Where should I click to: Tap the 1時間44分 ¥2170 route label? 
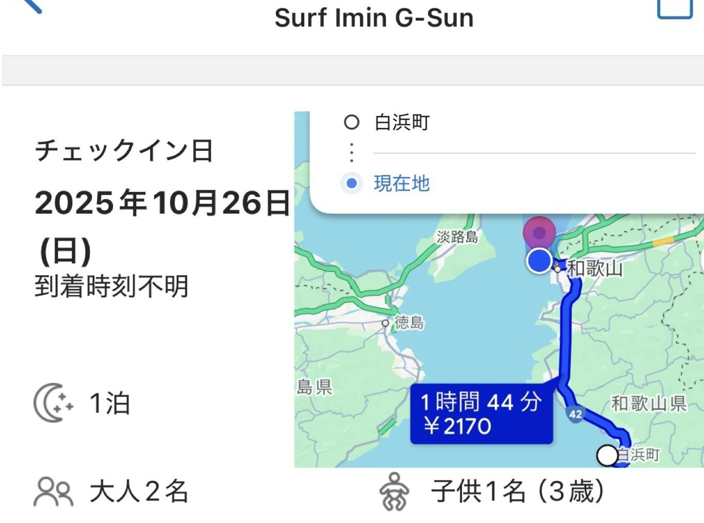pos(481,414)
